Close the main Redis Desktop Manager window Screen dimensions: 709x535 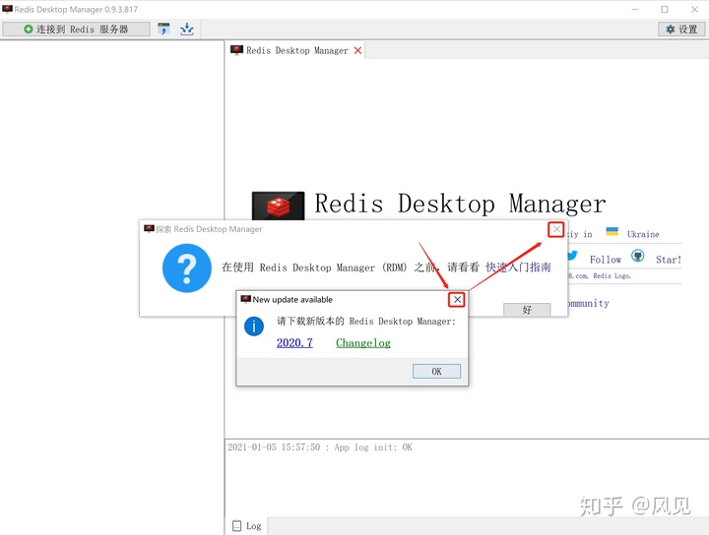click(x=694, y=9)
